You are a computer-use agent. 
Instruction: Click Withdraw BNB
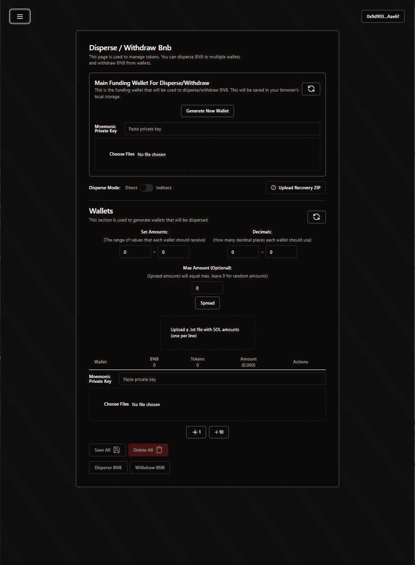150,468
